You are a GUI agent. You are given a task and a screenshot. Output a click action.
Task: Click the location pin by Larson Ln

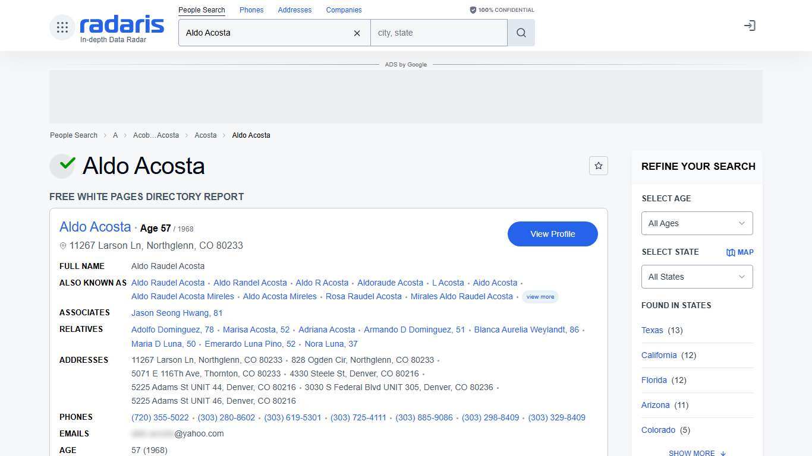pyautogui.click(x=63, y=246)
